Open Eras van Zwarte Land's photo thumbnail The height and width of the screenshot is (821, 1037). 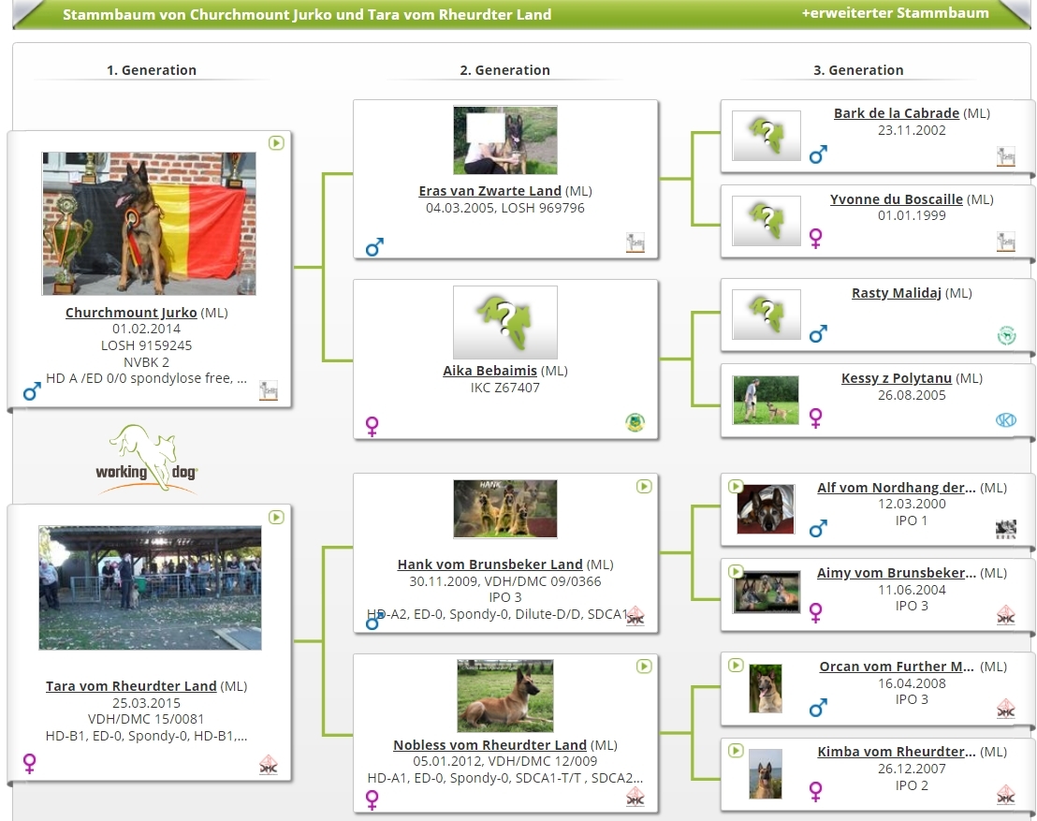(505, 139)
